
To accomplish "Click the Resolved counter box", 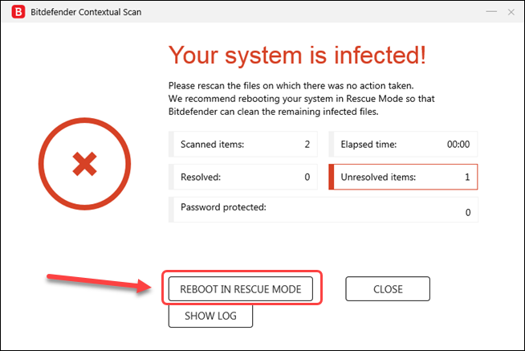I will [x=243, y=177].
